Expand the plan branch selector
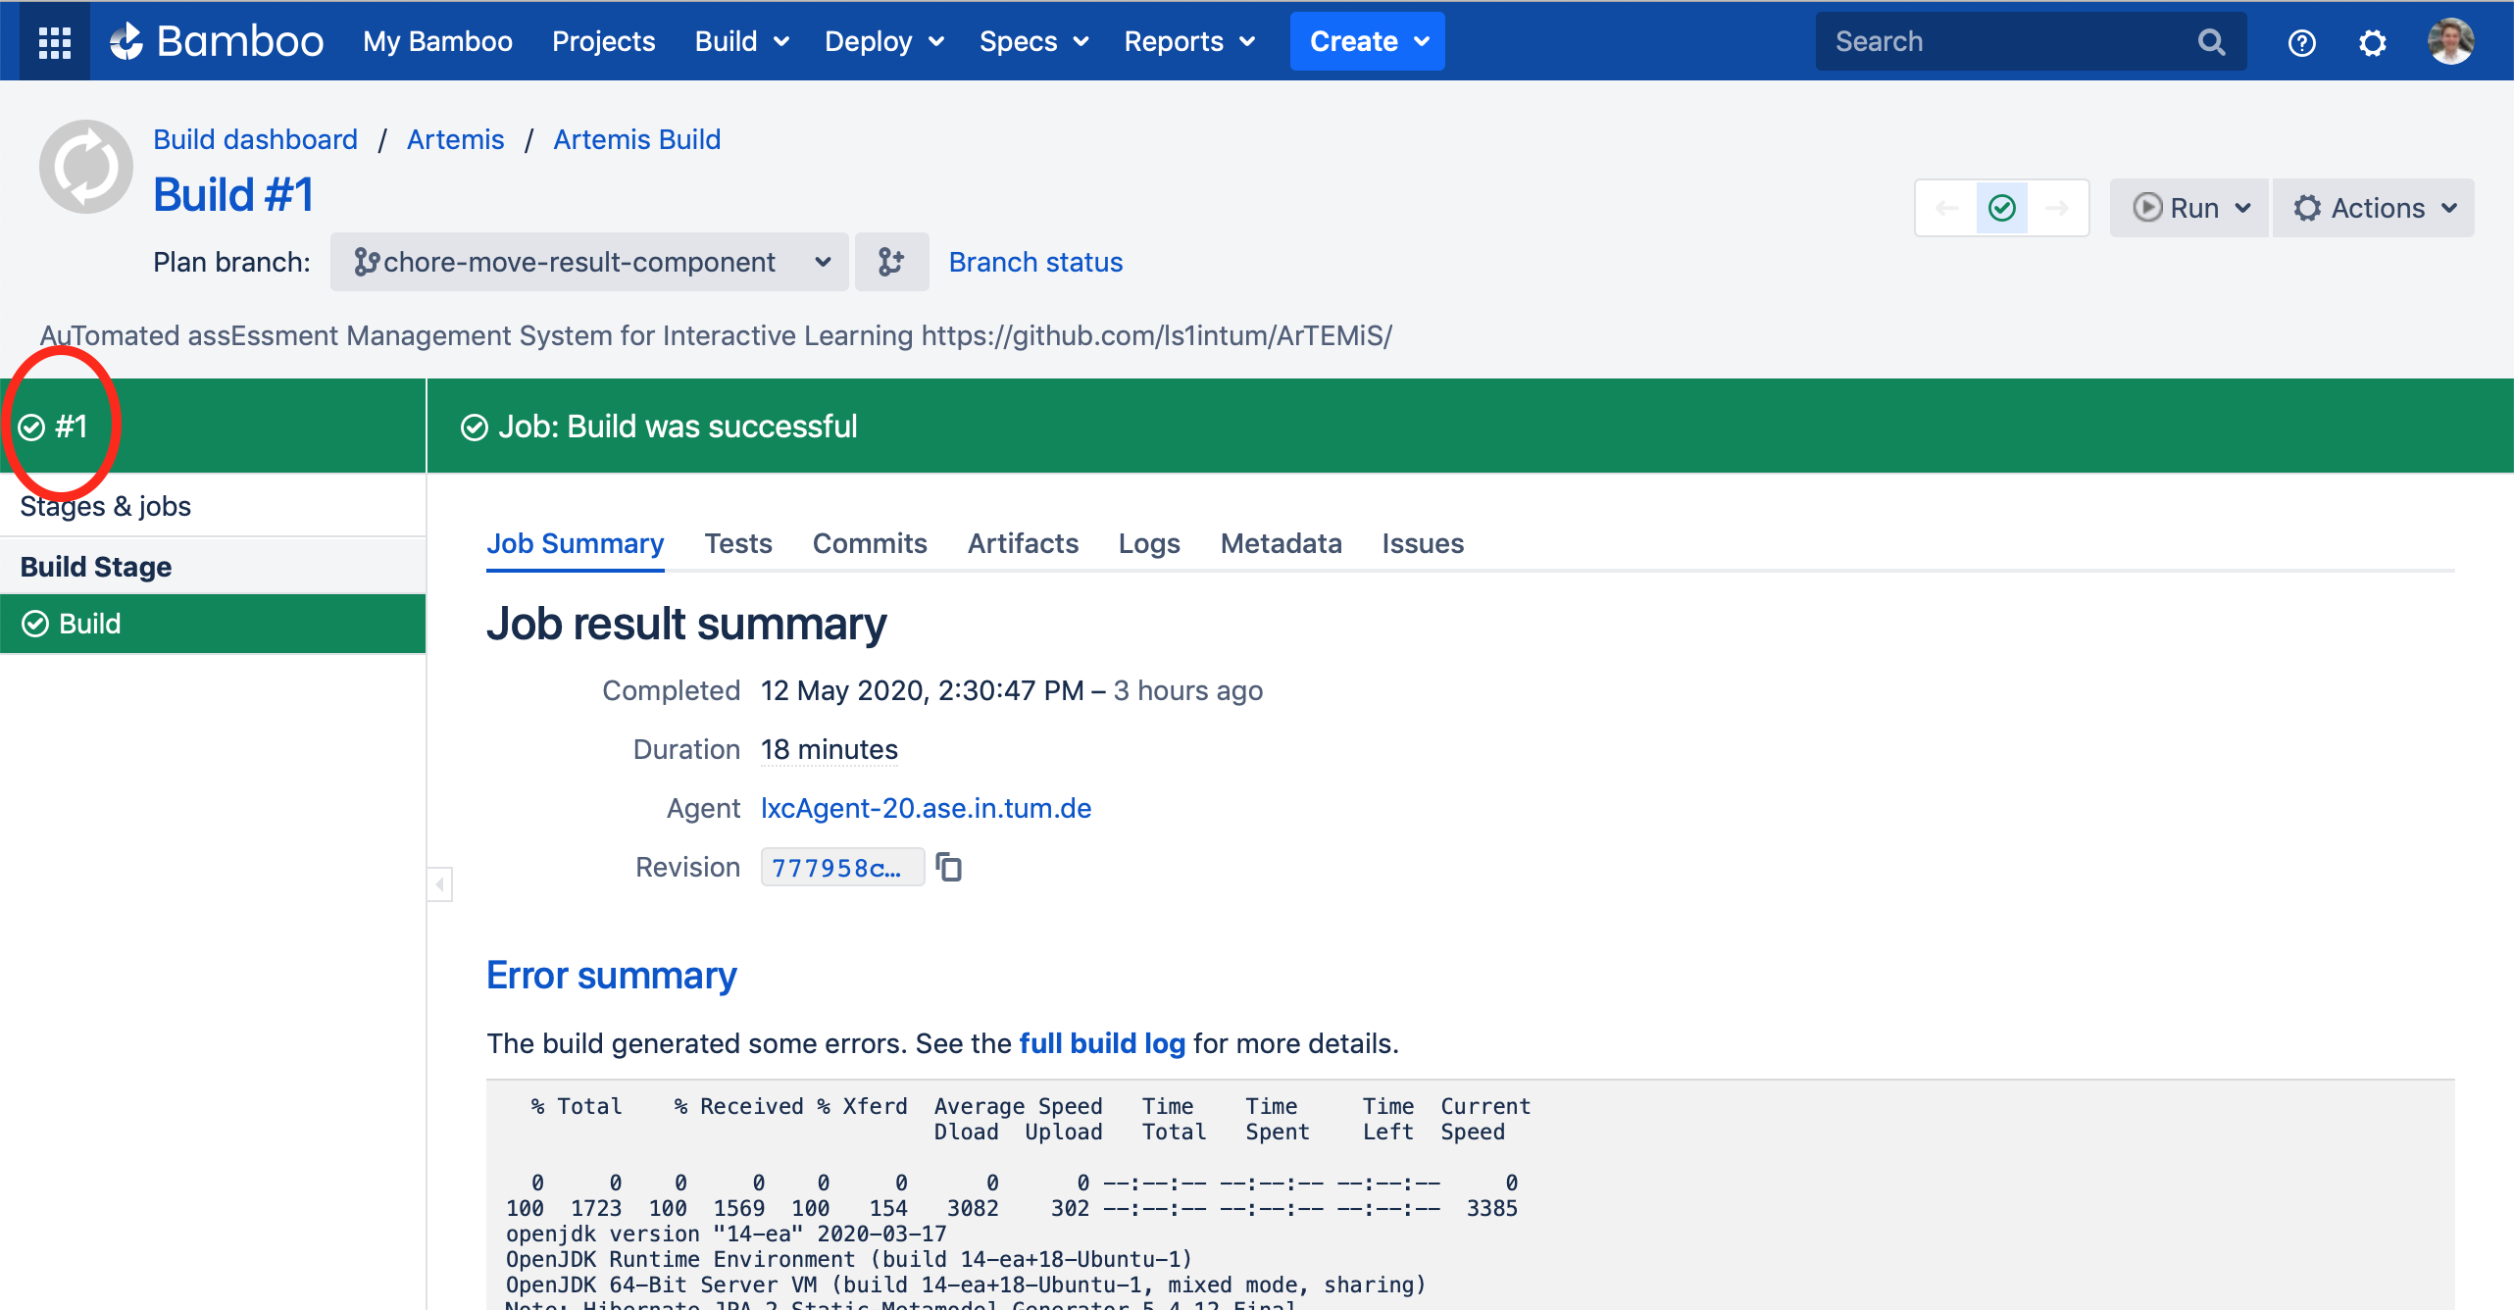 pyautogui.click(x=589, y=262)
